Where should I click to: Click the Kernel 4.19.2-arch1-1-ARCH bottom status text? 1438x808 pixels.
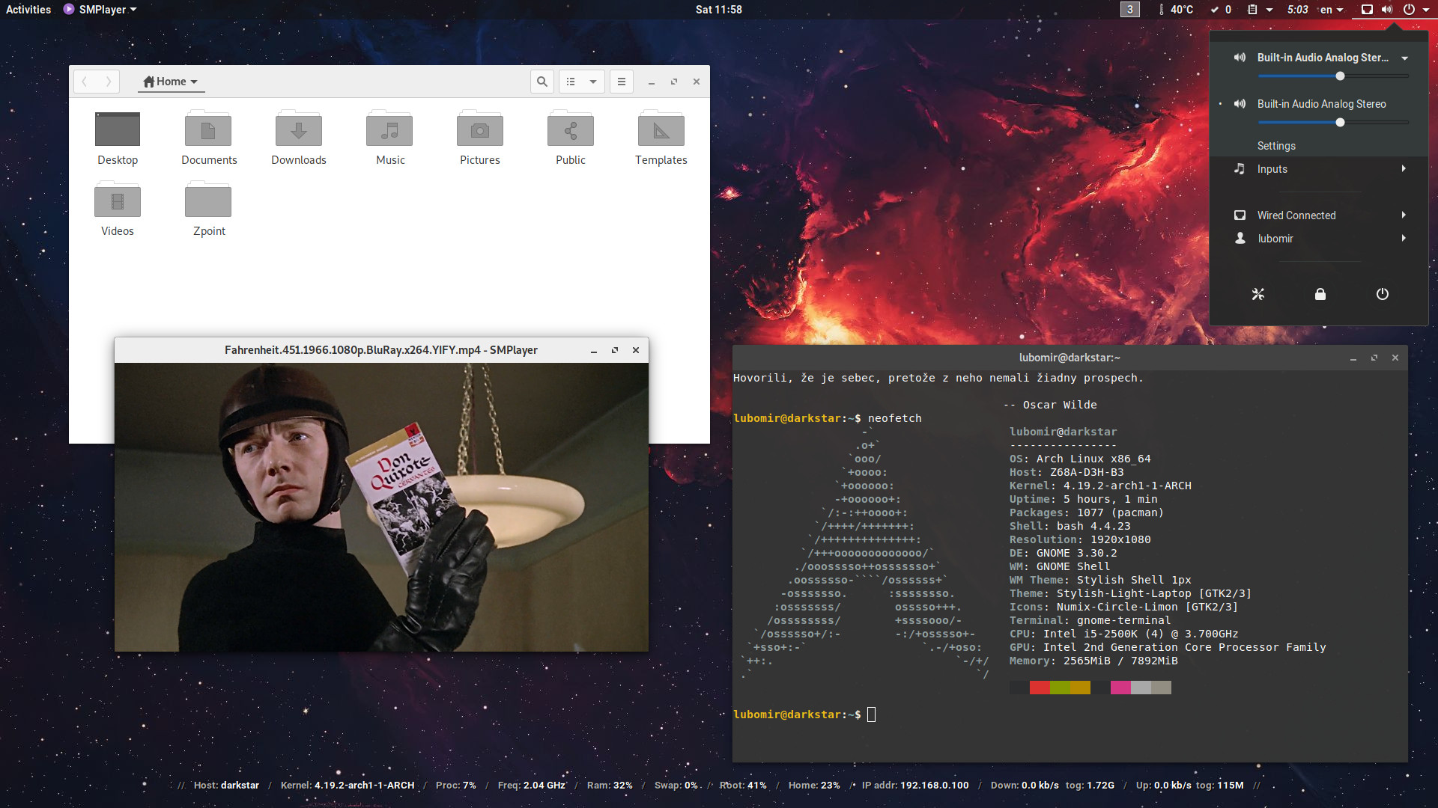click(348, 786)
